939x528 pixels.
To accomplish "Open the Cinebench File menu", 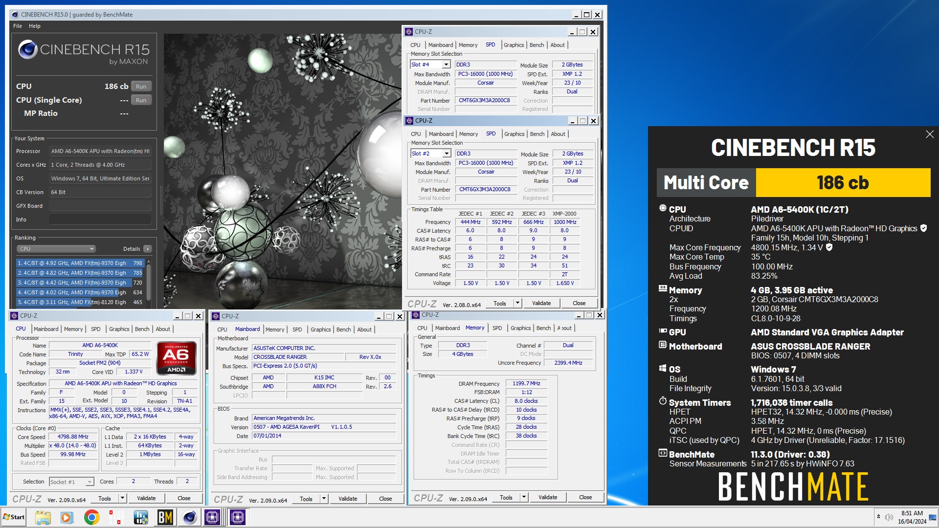I will coord(18,26).
